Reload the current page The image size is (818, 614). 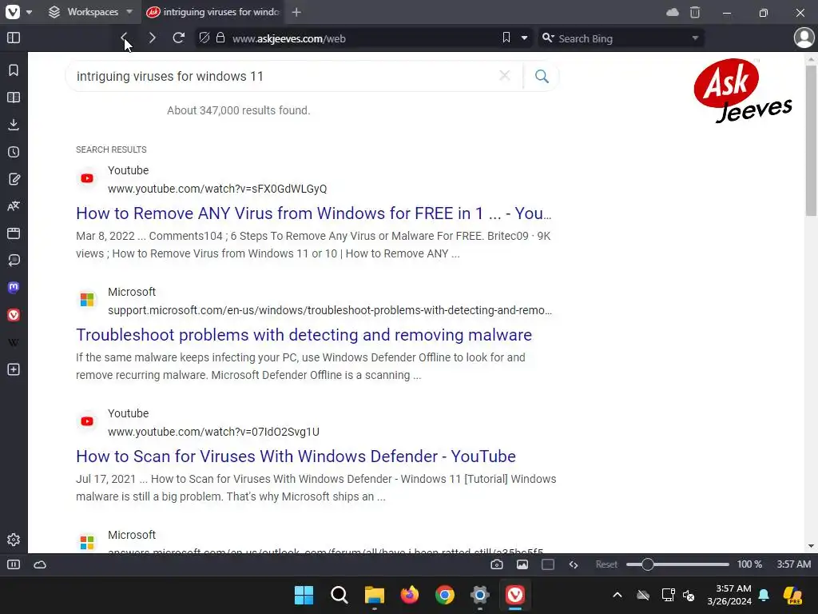pos(178,38)
